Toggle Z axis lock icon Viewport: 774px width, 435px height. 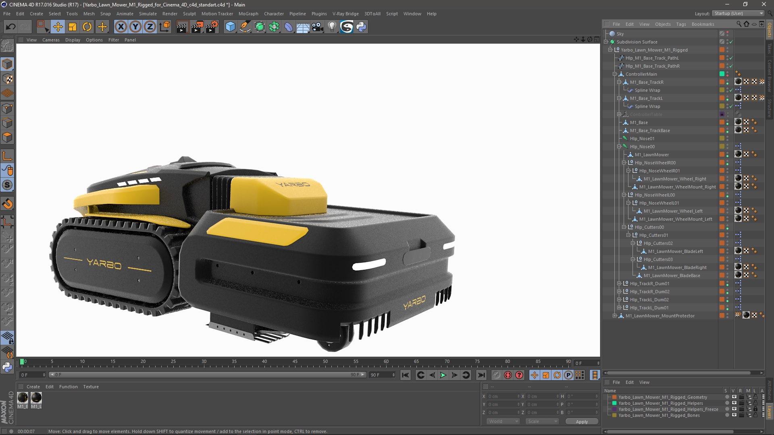click(150, 27)
